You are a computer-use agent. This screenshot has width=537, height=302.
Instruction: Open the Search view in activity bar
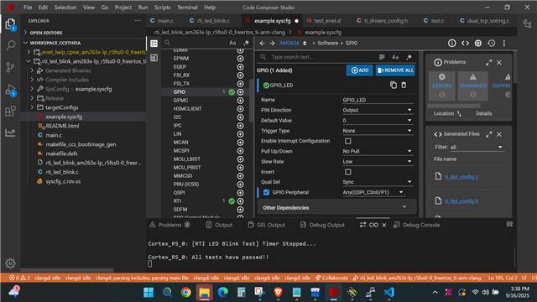11,45
